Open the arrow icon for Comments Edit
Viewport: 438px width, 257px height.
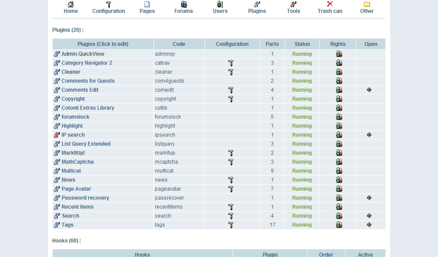click(370, 90)
